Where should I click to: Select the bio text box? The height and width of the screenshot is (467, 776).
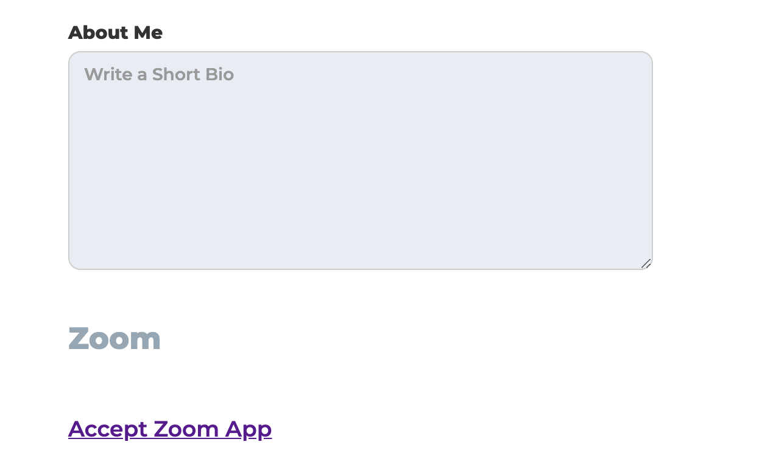(360, 161)
